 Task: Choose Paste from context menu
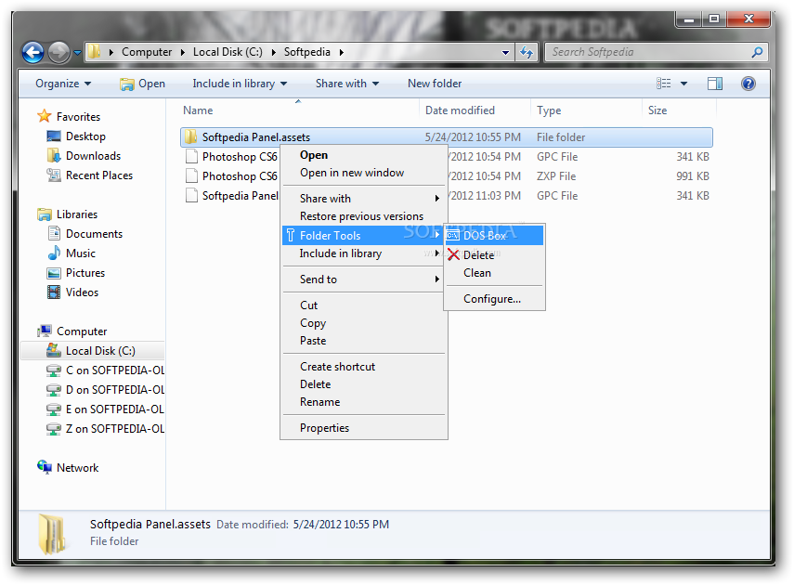[364, 341]
